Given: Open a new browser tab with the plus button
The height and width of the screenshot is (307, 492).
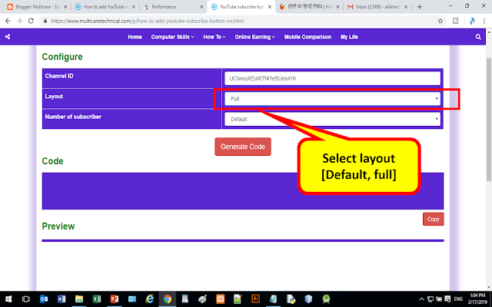Looking at the screenshot, I should [420, 7].
